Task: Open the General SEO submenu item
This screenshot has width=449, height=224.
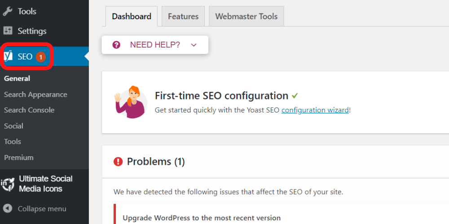Action: point(17,78)
